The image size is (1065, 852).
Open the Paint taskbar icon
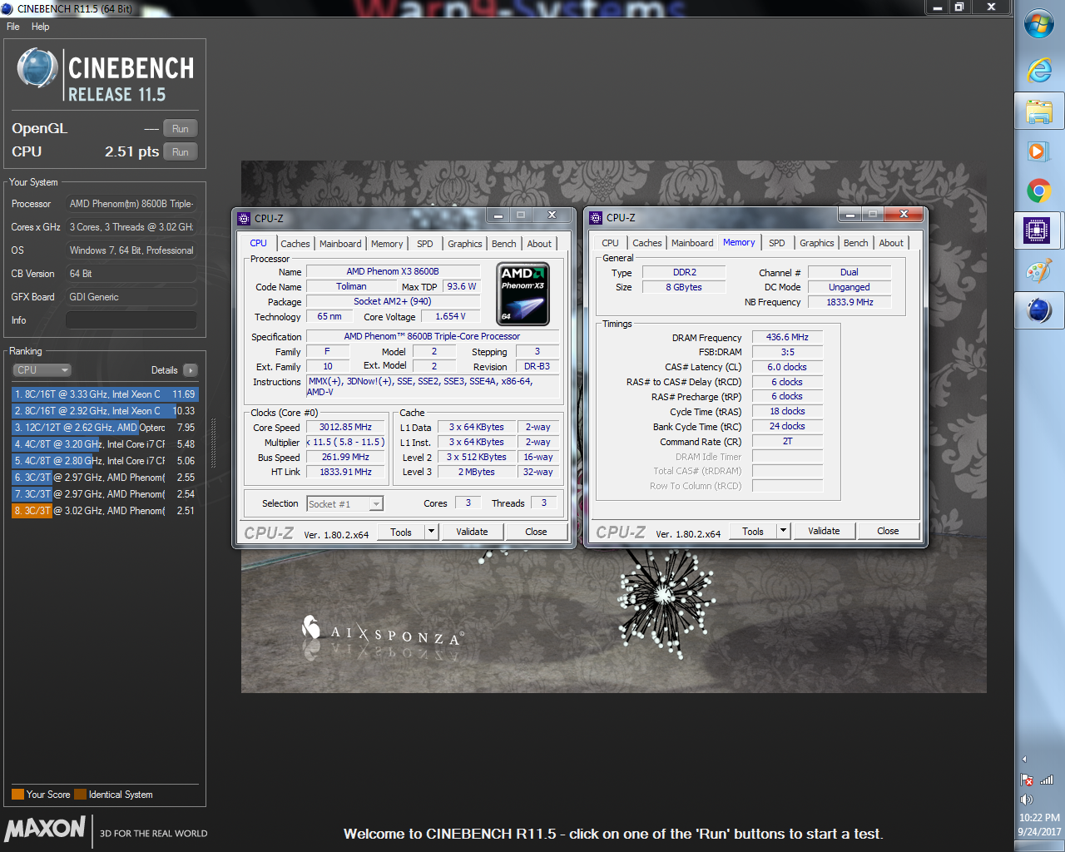1039,270
